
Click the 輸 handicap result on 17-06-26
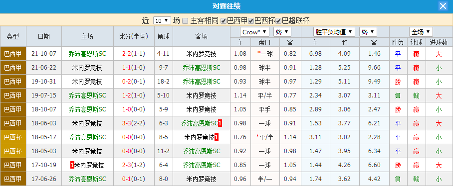tap(416, 179)
